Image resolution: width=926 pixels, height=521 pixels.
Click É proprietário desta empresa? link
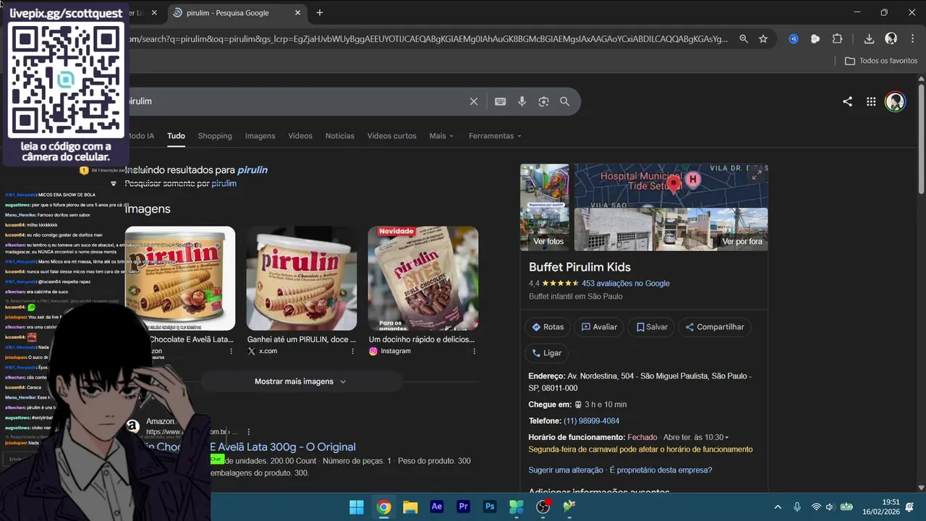point(661,470)
